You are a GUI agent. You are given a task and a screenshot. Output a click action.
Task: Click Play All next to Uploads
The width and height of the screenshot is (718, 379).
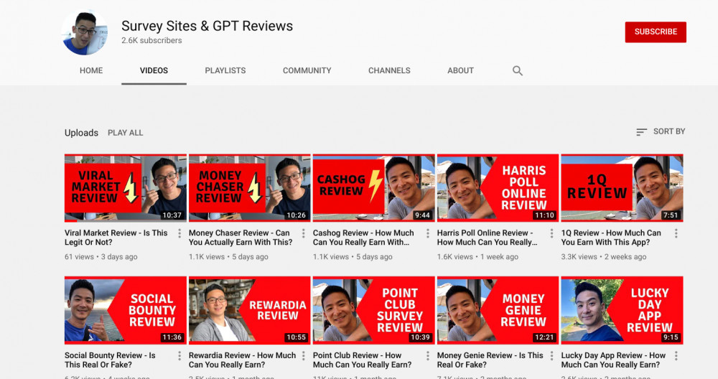[126, 133]
